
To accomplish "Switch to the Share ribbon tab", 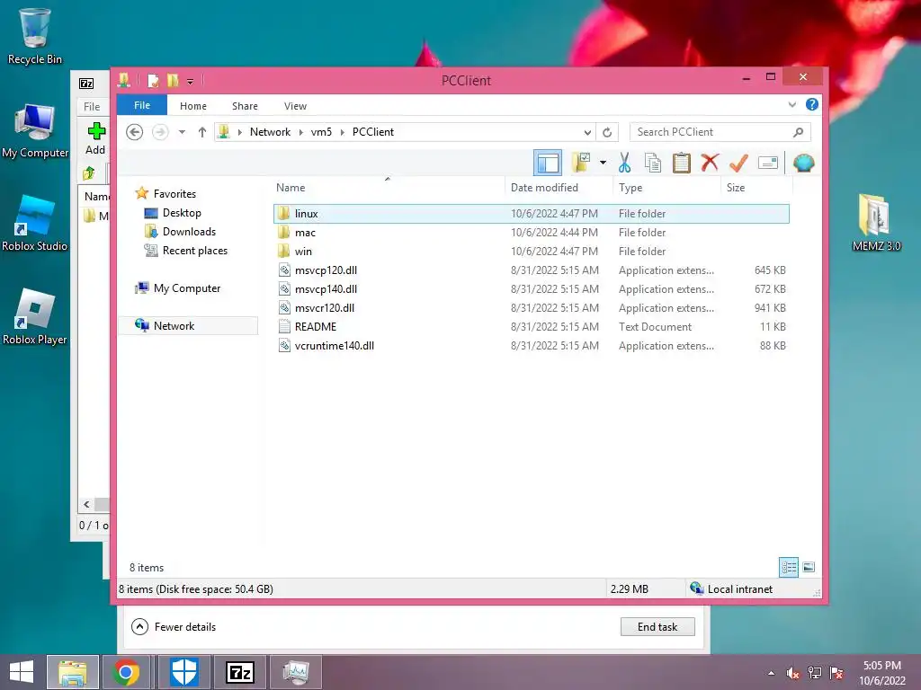I will tap(245, 106).
